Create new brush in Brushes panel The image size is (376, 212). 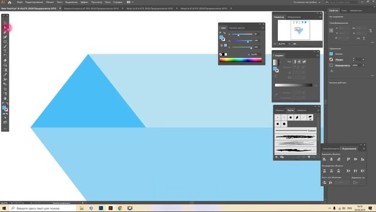click(x=309, y=157)
